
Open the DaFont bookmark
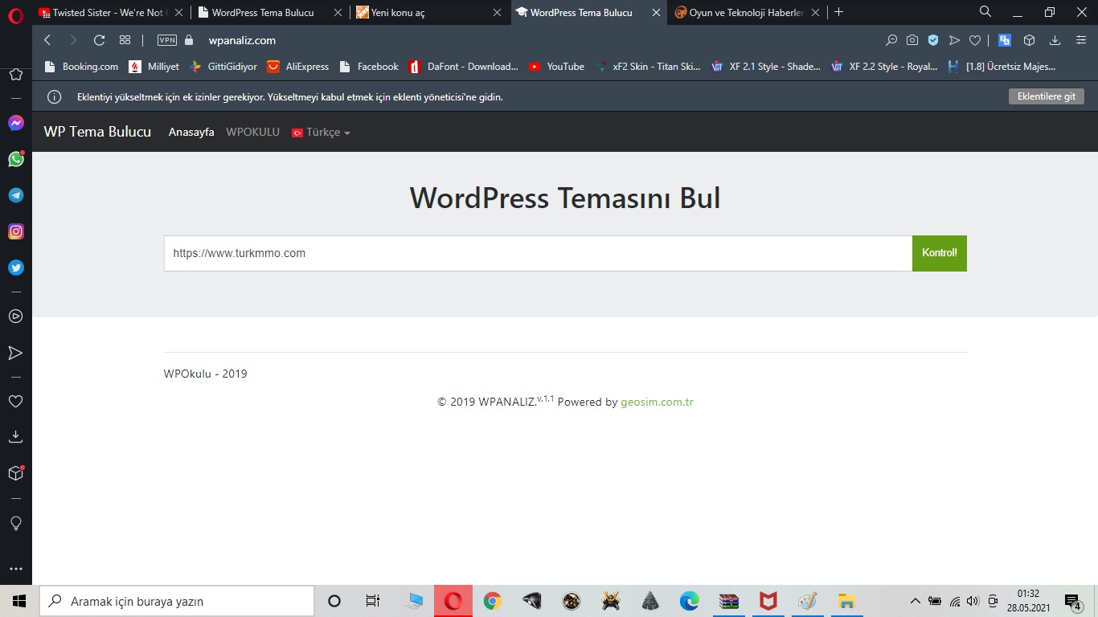(464, 67)
